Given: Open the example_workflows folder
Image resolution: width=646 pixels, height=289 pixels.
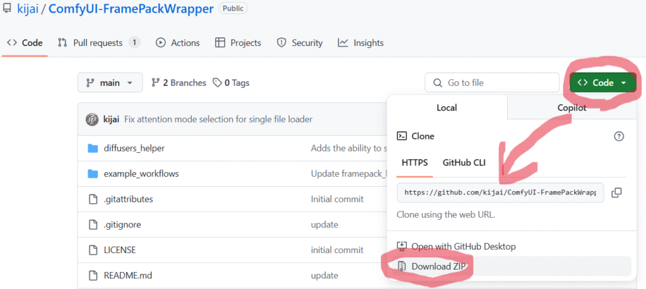Looking at the screenshot, I should point(141,174).
